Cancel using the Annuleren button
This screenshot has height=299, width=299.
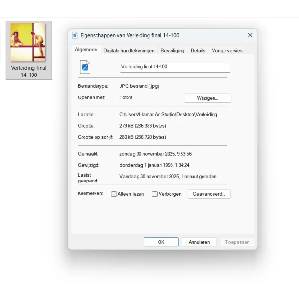pos(199,242)
